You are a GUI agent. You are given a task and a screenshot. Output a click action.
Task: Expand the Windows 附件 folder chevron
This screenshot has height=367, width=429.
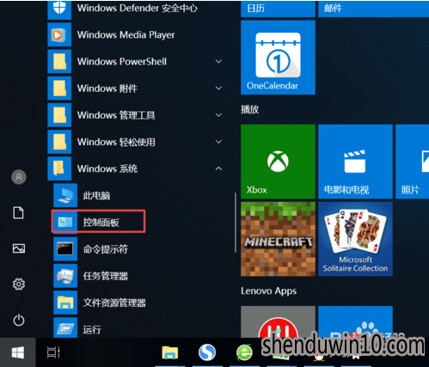218,89
